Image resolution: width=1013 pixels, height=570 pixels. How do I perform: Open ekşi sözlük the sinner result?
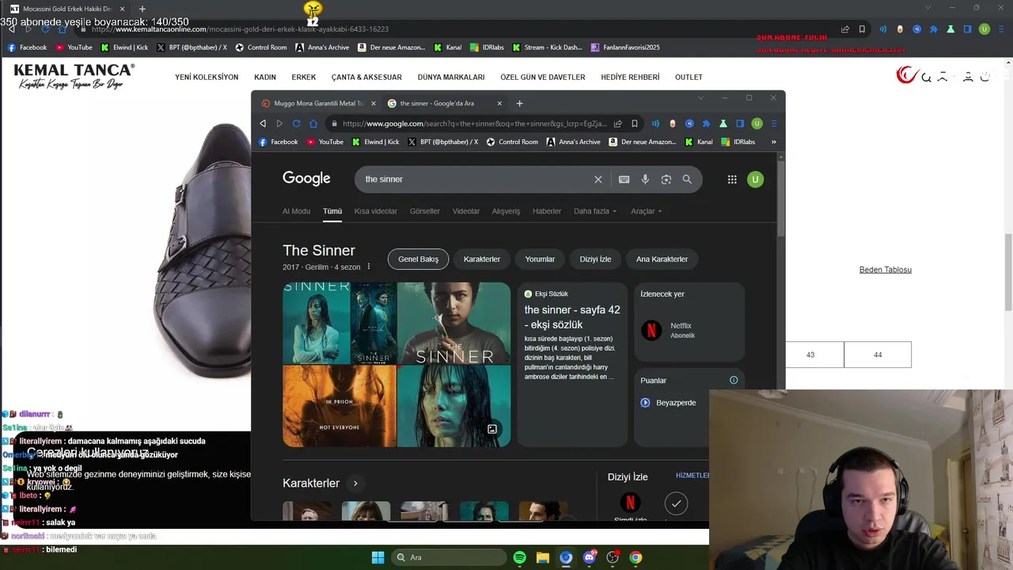(572, 317)
